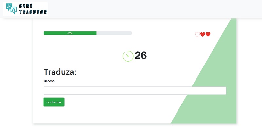Select the middle red heart
The width and height of the screenshot is (262, 131).
pos(202,34)
